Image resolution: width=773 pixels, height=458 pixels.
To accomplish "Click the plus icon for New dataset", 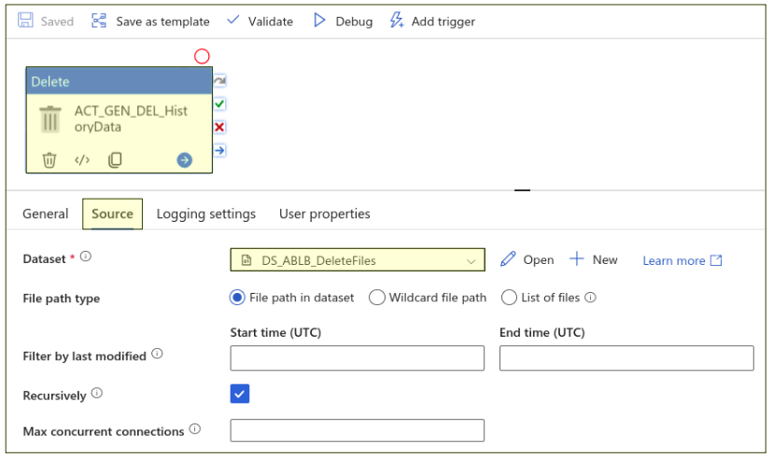I will (x=577, y=258).
